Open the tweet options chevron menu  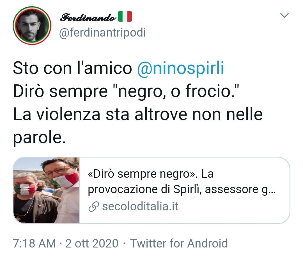[284, 15]
